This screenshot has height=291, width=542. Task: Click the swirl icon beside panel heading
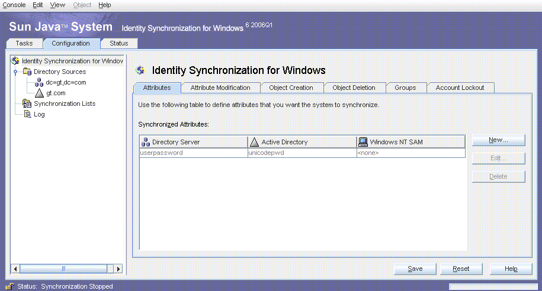click(140, 70)
